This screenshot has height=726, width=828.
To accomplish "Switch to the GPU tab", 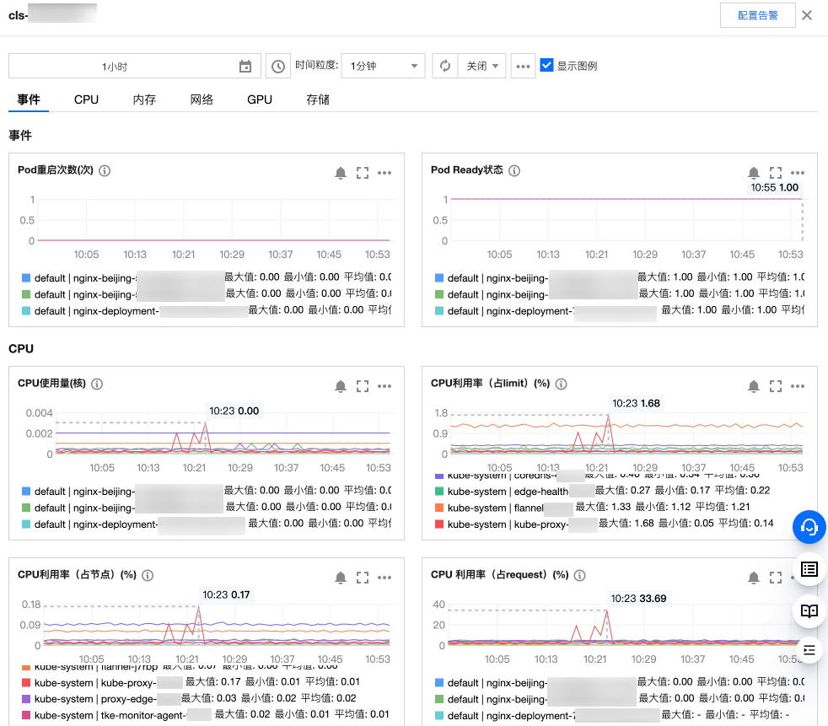I will pyautogui.click(x=260, y=99).
